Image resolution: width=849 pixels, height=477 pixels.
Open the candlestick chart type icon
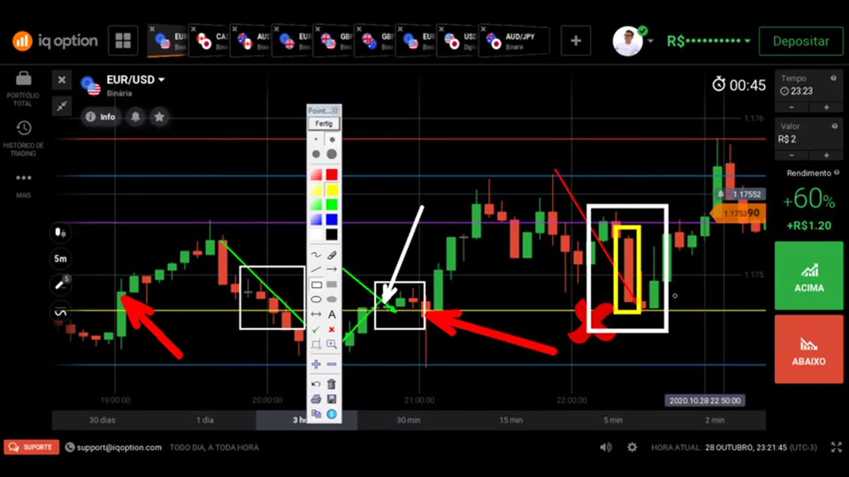(x=60, y=232)
